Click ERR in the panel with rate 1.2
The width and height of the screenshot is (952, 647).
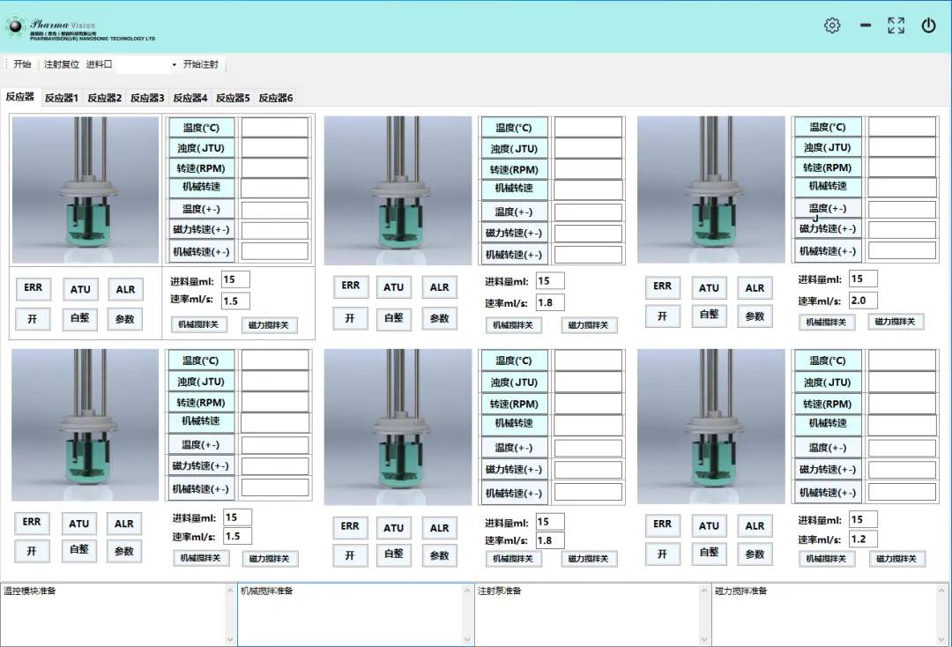pyautogui.click(x=662, y=524)
